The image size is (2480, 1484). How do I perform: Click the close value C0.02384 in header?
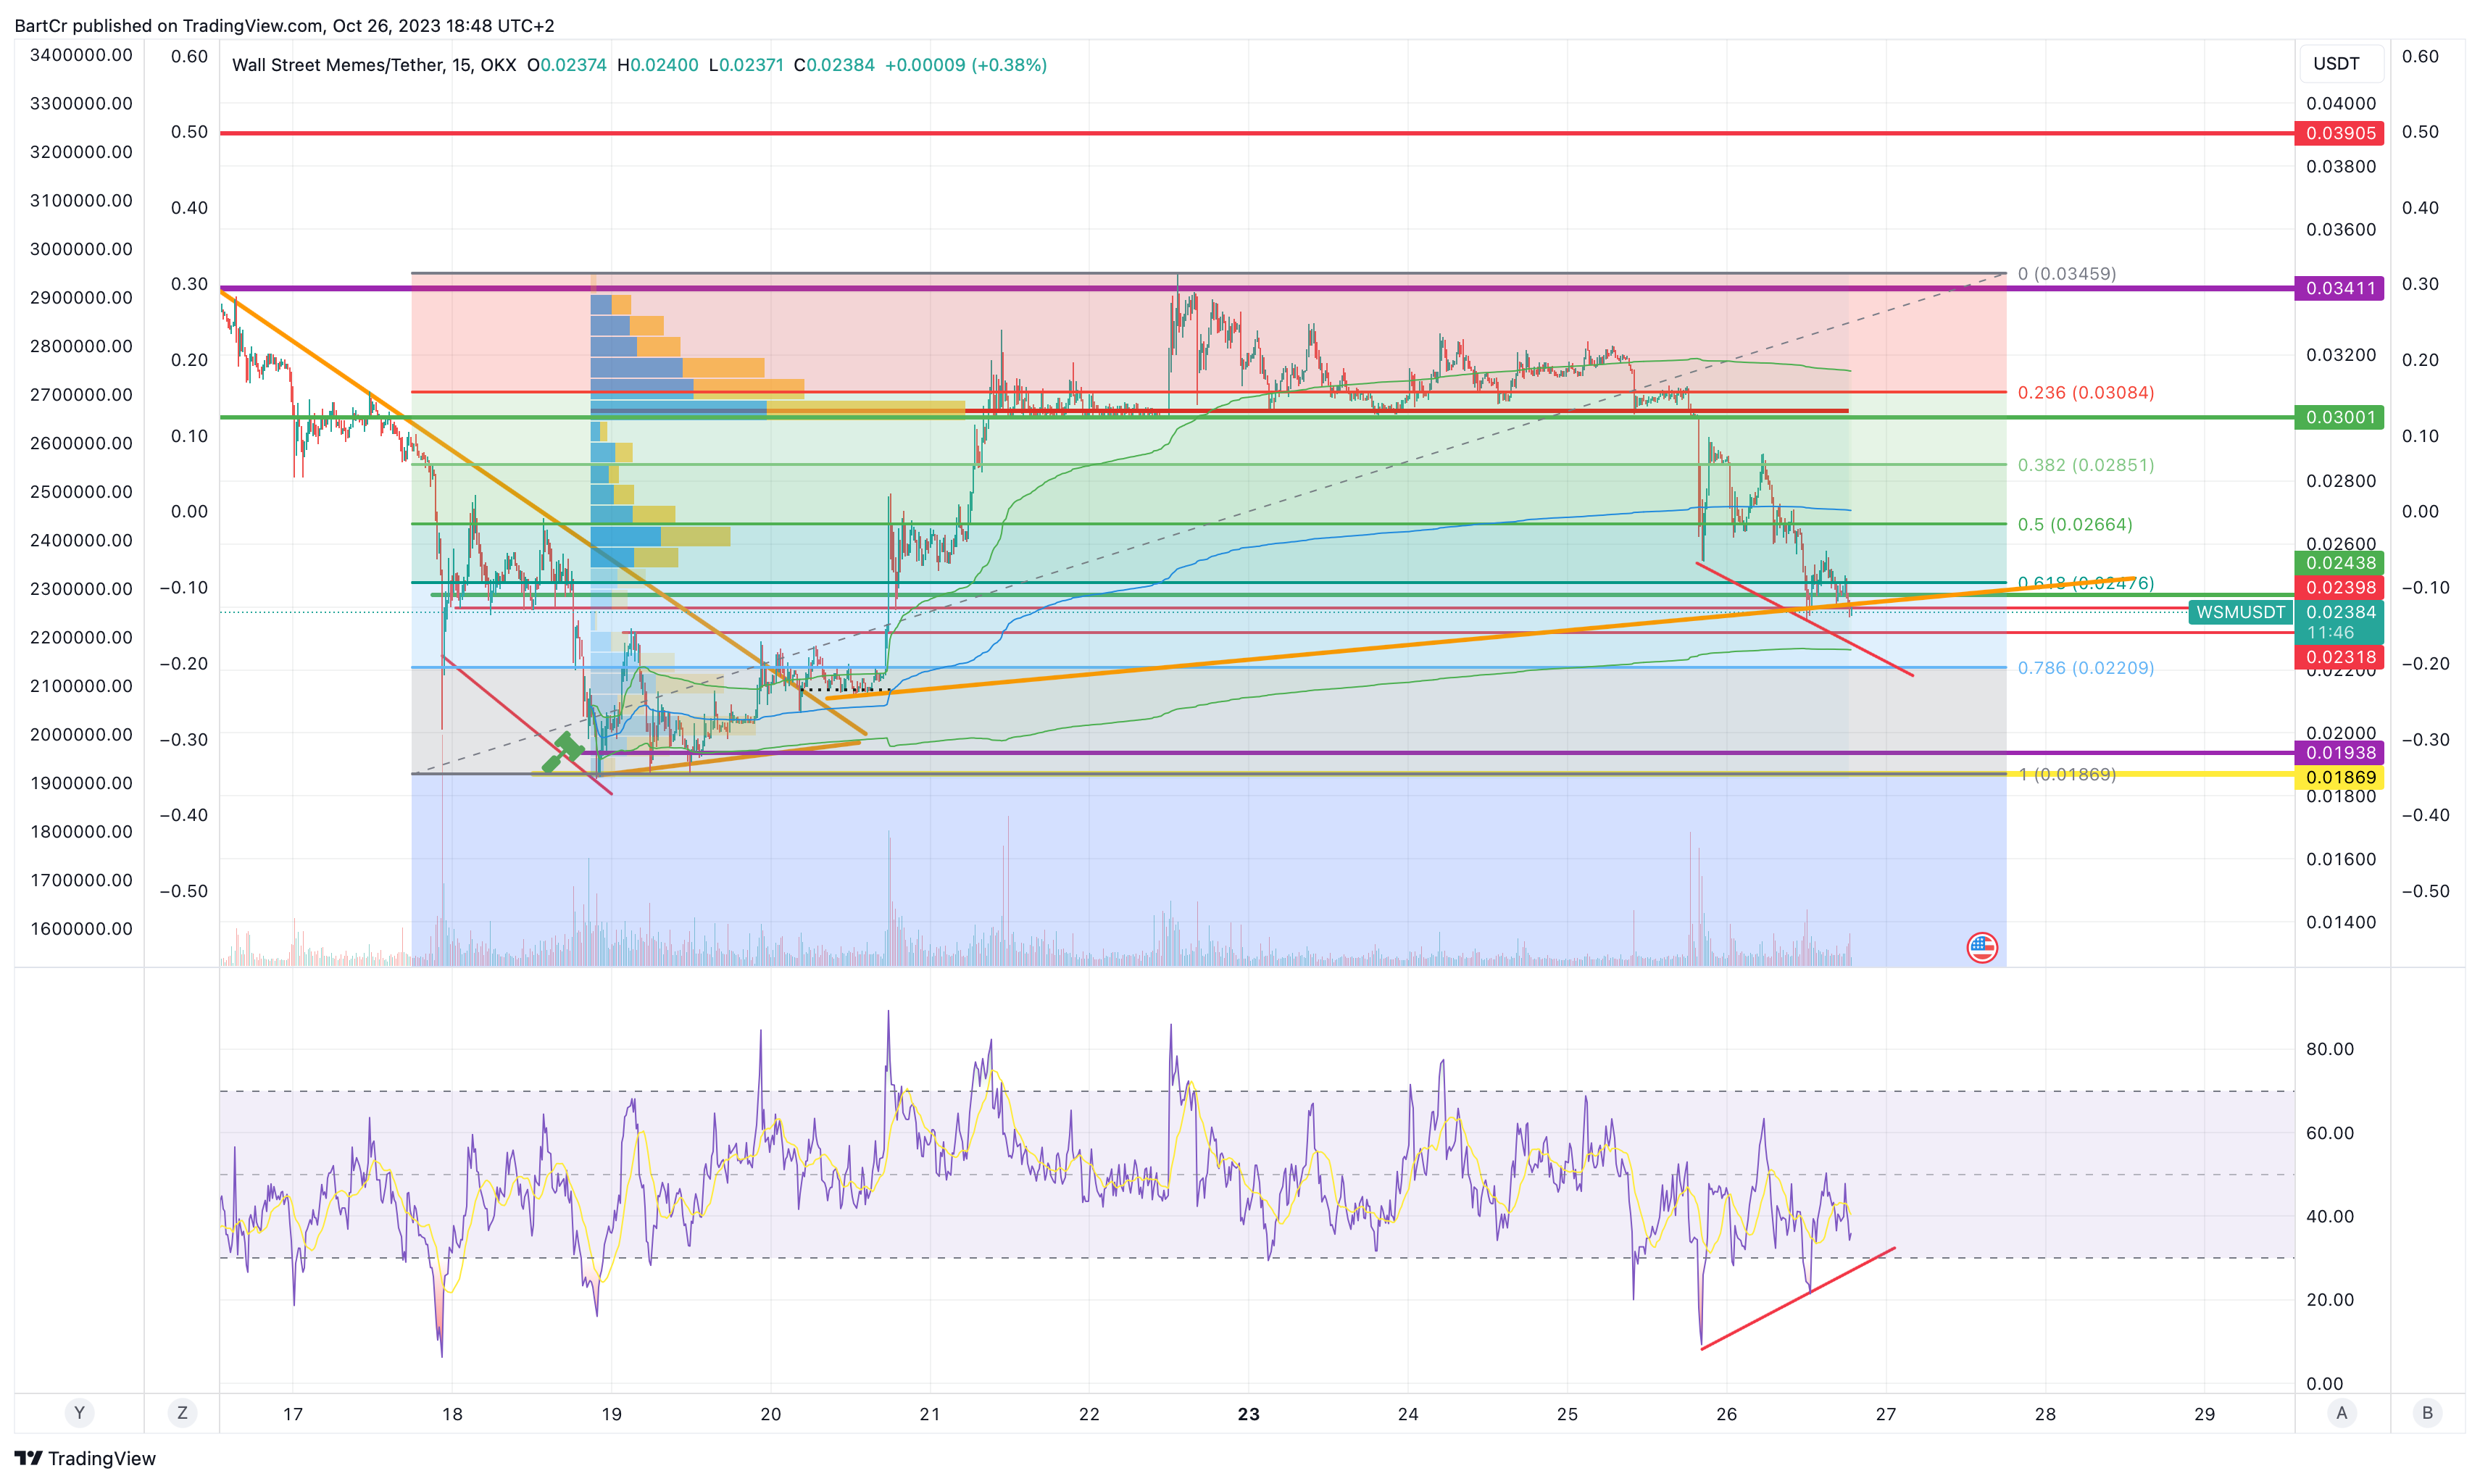coord(834,65)
